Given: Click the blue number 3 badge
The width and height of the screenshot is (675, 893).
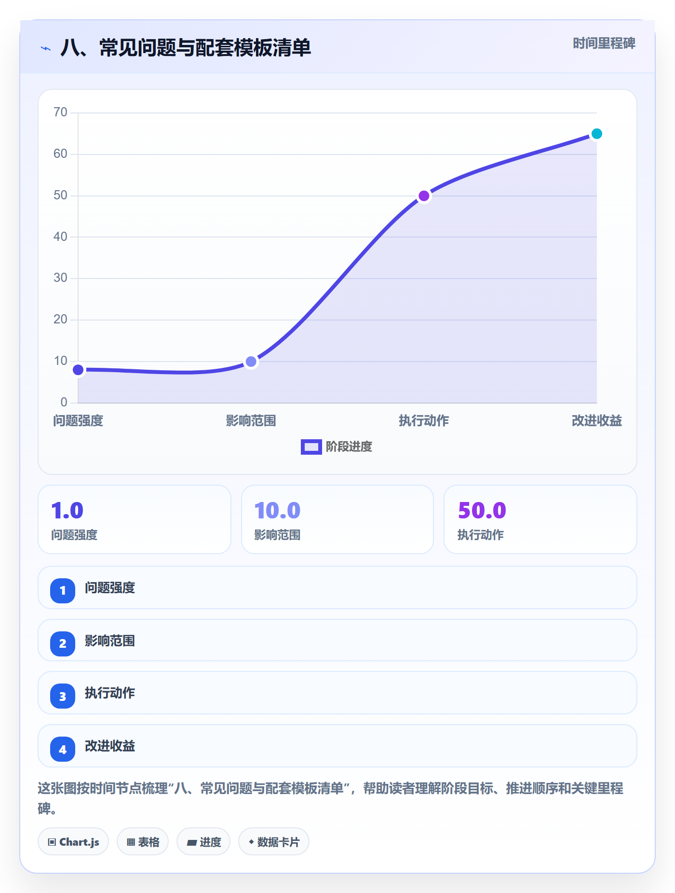Looking at the screenshot, I should pyautogui.click(x=63, y=696).
